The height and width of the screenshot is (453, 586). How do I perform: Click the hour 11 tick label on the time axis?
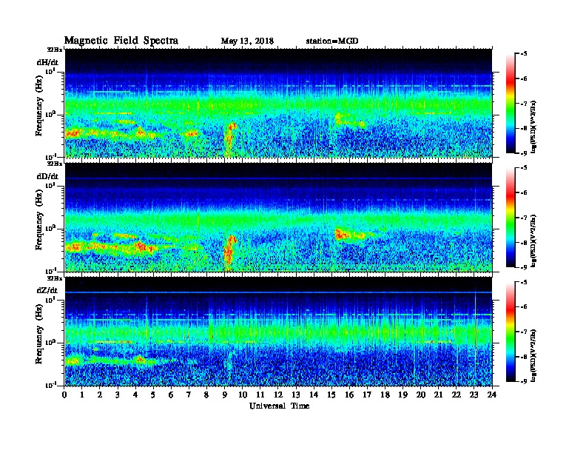(x=260, y=395)
